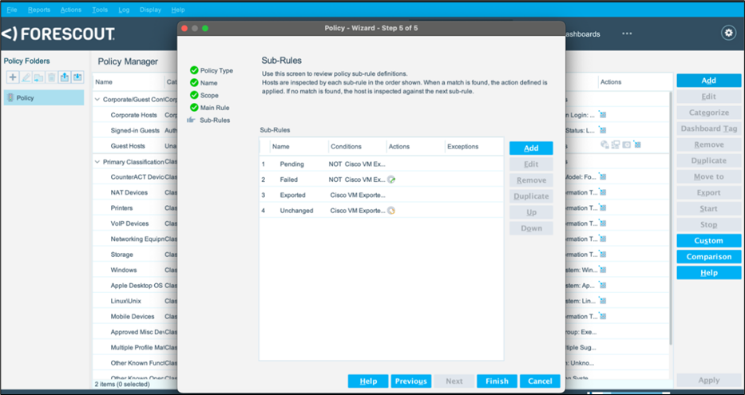Click Conditions column header in Sub-Rules table
The width and height of the screenshot is (745, 395).
coord(357,146)
